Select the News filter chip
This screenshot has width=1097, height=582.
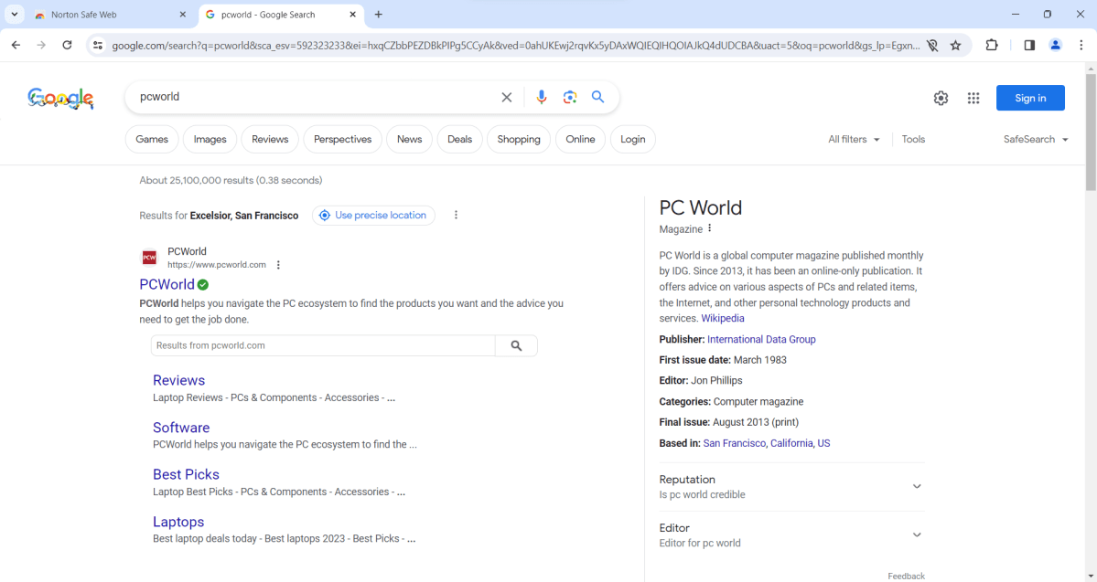[409, 139]
